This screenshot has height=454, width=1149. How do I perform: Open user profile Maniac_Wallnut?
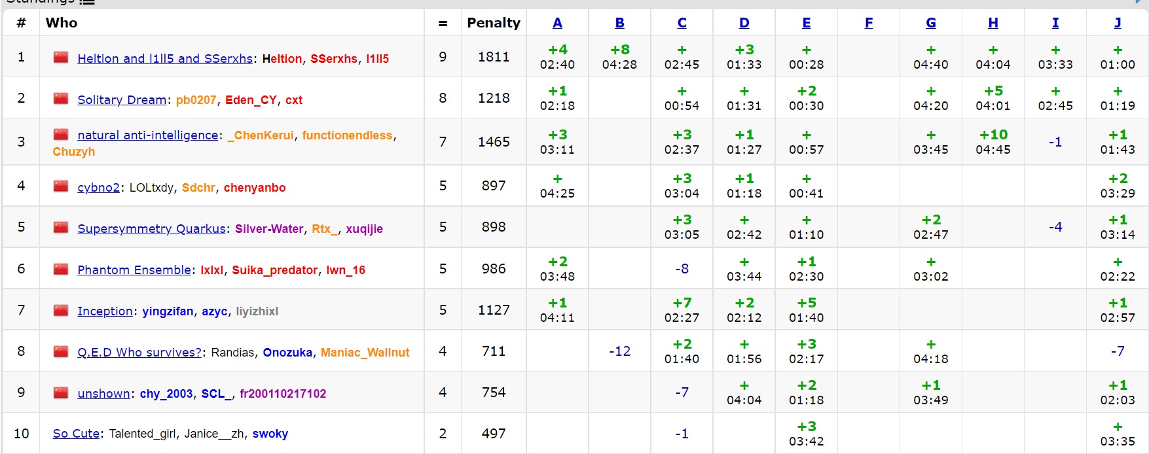tap(365, 353)
